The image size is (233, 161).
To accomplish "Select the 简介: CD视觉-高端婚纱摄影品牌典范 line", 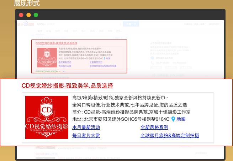I will click(x=131, y=112).
